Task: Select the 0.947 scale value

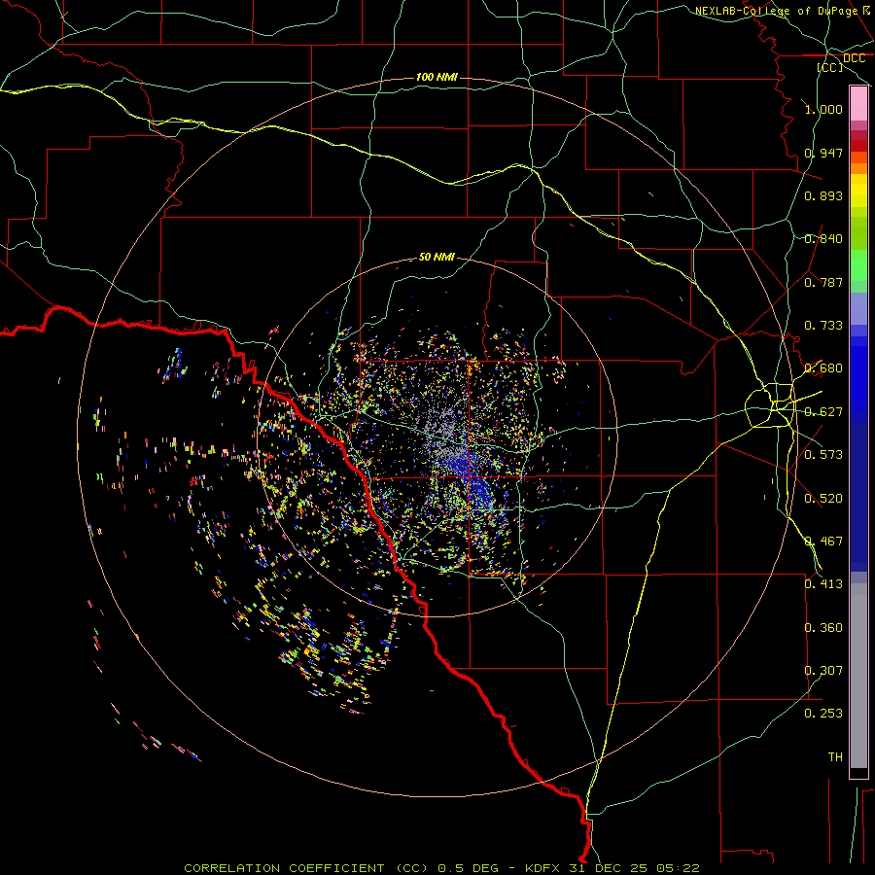Action: tap(823, 153)
